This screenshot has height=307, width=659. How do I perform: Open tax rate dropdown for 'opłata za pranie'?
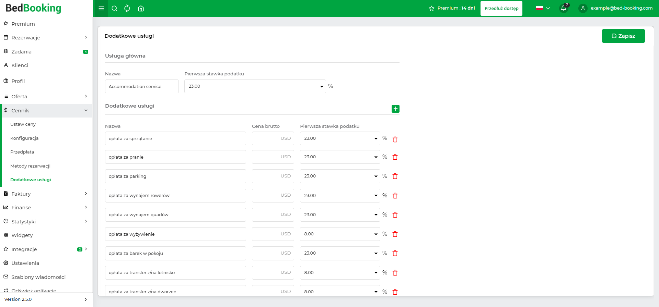click(340, 157)
